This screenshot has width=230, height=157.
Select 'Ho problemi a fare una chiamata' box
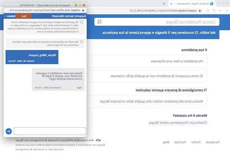click(147, 61)
